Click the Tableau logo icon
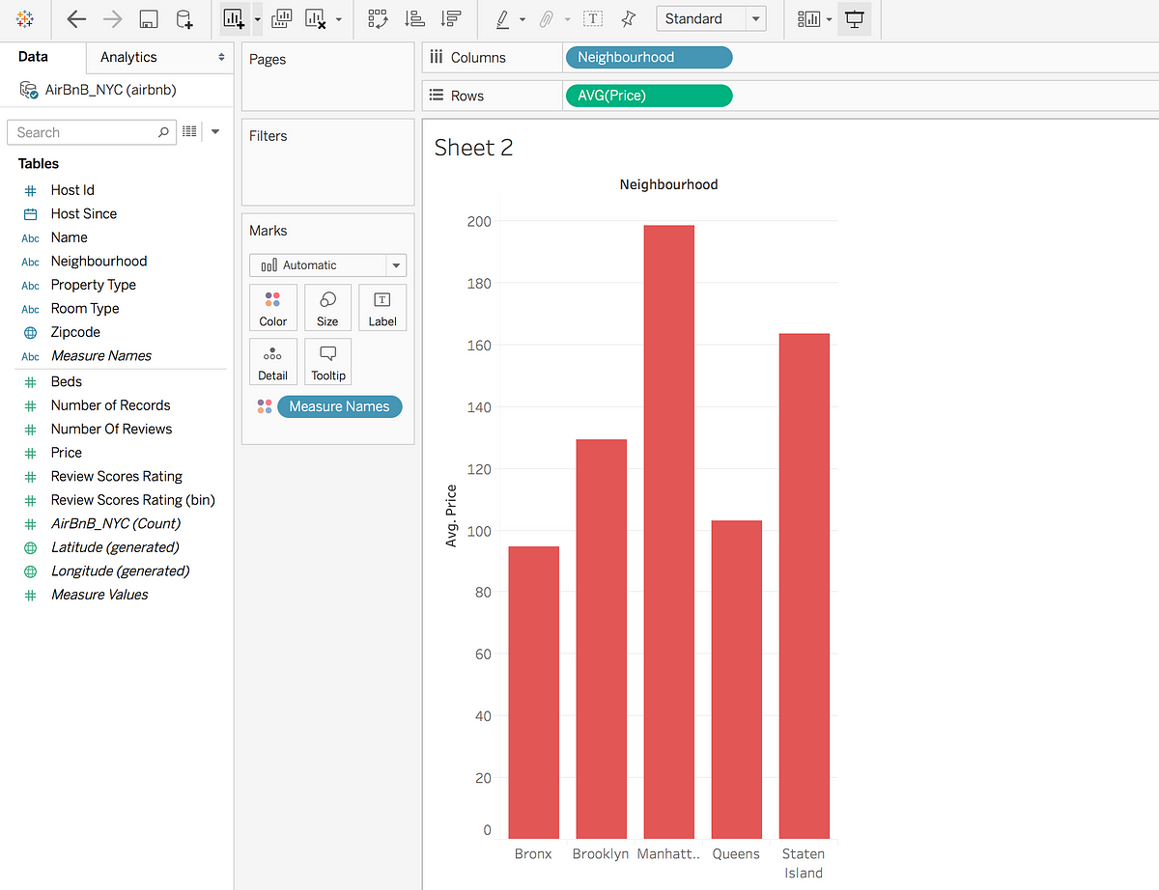Image resolution: width=1159 pixels, height=890 pixels. (26, 19)
